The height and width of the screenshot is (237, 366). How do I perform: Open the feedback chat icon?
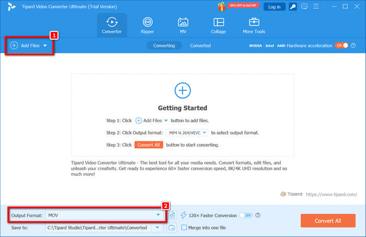pyautogui.click(x=304, y=6)
